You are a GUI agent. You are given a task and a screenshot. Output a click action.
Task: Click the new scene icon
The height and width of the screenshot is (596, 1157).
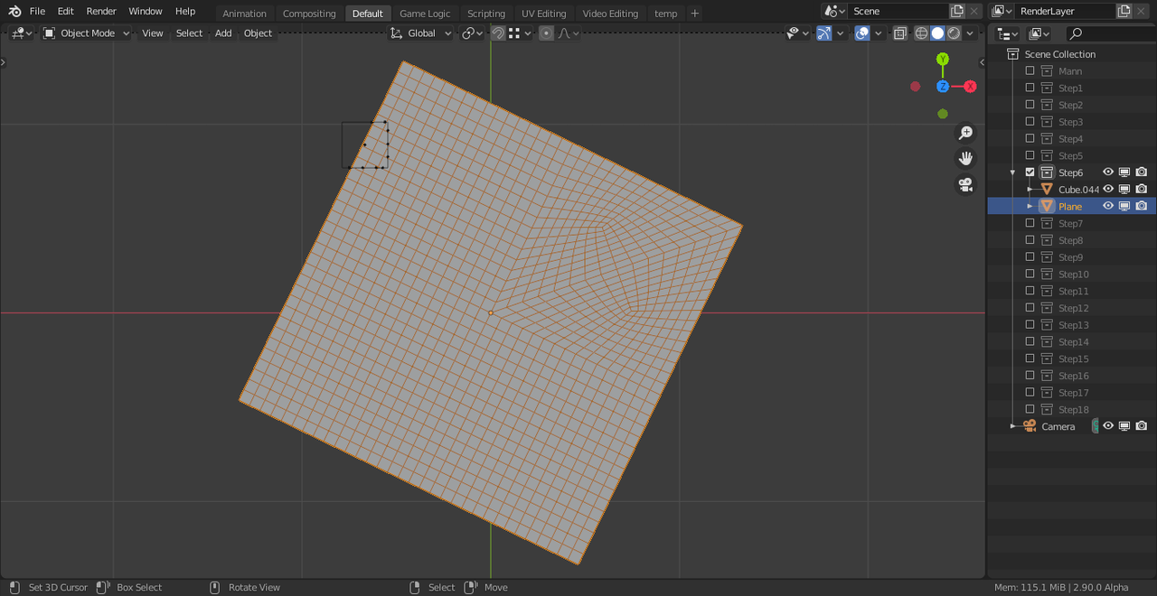click(x=957, y=12)
